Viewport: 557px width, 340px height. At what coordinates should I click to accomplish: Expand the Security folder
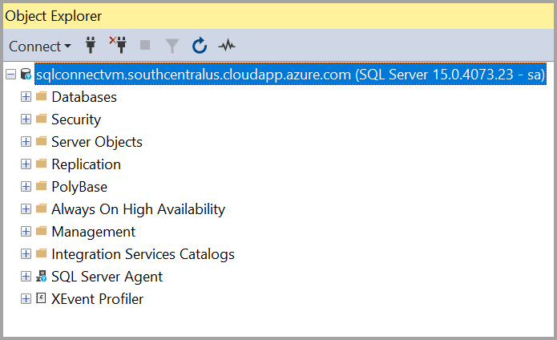point(26,119)
